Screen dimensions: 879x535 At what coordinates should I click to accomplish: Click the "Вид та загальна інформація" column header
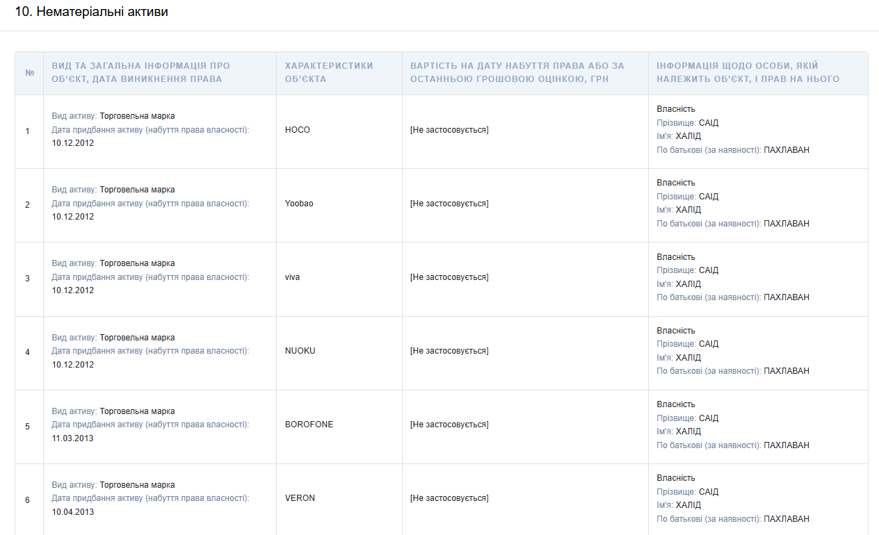pyautogui.click(x=140, y=72)
